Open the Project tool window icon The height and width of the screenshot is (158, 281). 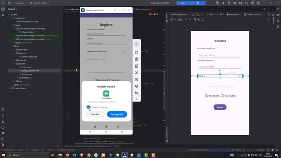3,9
